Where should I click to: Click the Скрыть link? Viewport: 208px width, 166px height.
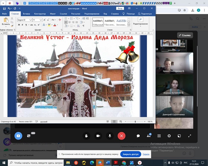pyautogui.click(x=146, y=154)
